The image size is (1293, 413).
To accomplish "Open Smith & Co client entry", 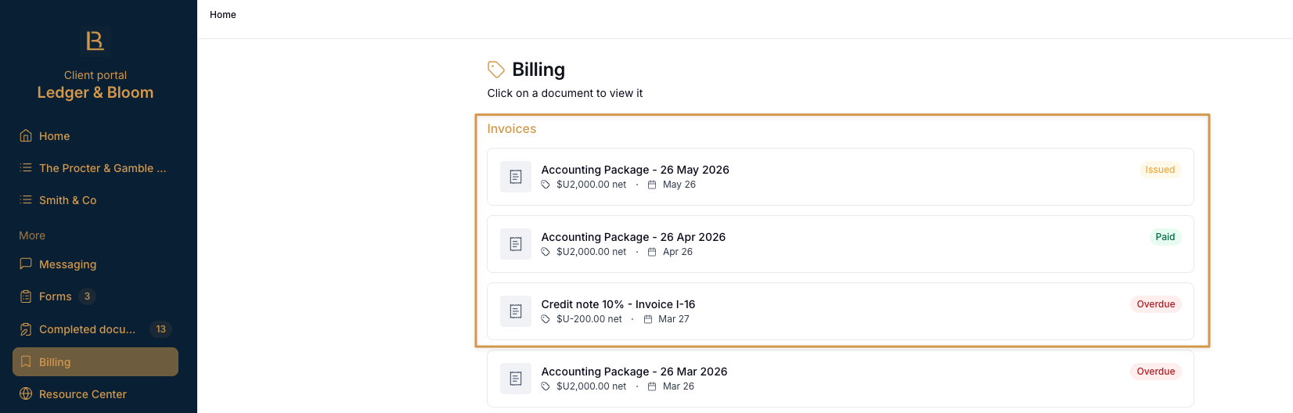I will click(x=95, y=199).
